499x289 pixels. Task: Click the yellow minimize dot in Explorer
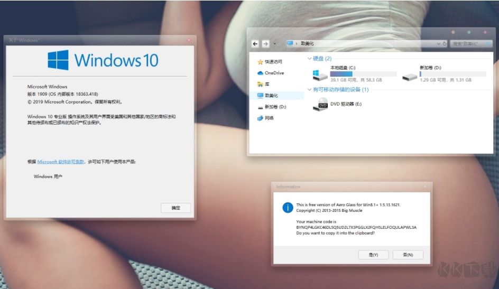coord(453,32)
